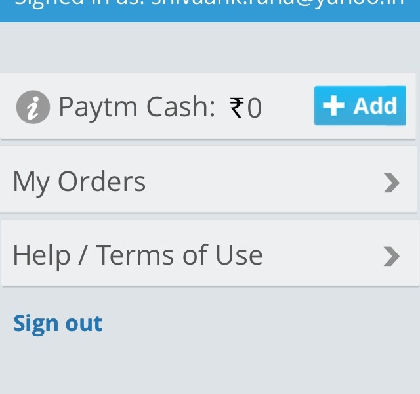
Task: Open Help / Terms of Use entry
Action: pyautogui.click(x=209, y=253)
